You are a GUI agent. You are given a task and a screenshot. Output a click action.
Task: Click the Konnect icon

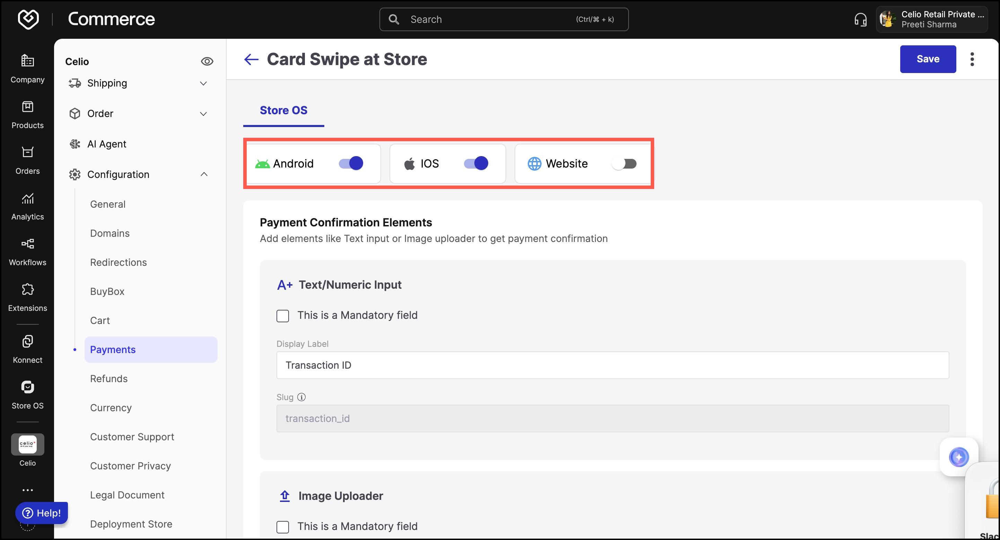[x=27, y=341]
